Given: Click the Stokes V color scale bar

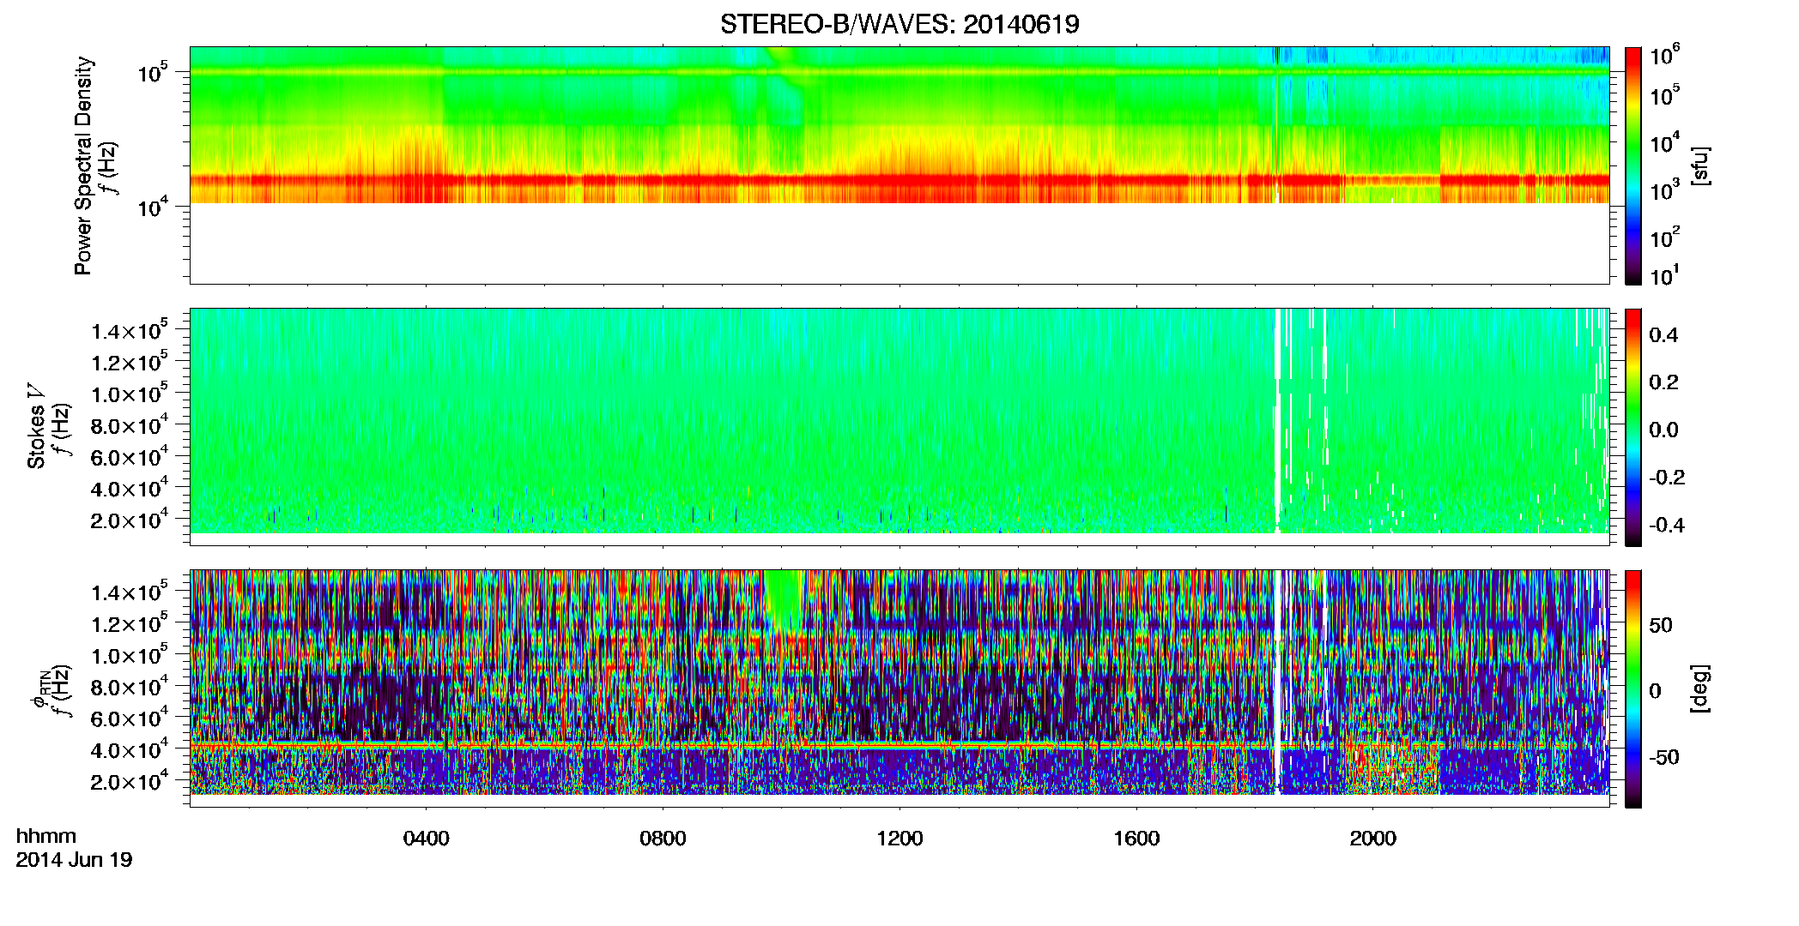Looking at the screenshot, I should point(1633,427).
